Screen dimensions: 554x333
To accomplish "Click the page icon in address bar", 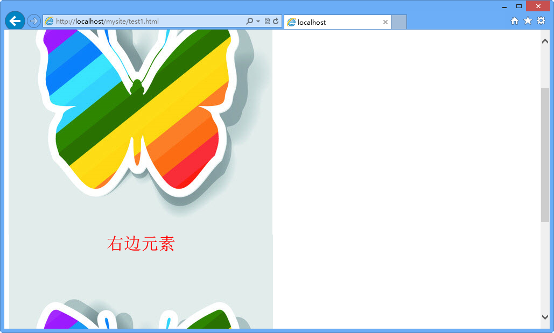I will [50, 22].
